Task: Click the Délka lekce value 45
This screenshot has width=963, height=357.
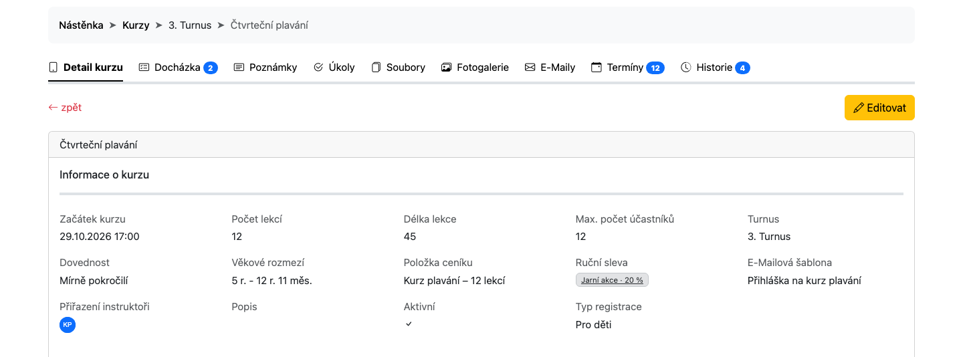Action: point(410,237)
